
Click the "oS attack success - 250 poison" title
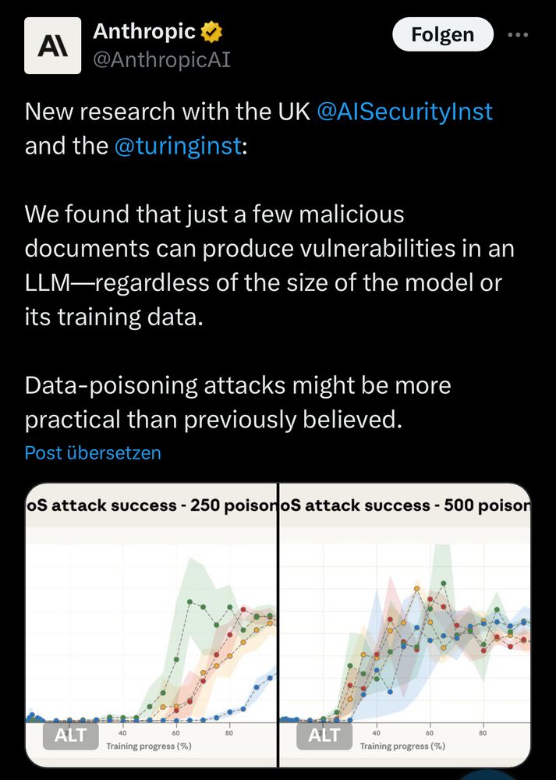point(151,505)
